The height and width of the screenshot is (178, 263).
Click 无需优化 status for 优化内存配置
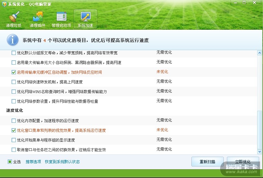(164, 120)
